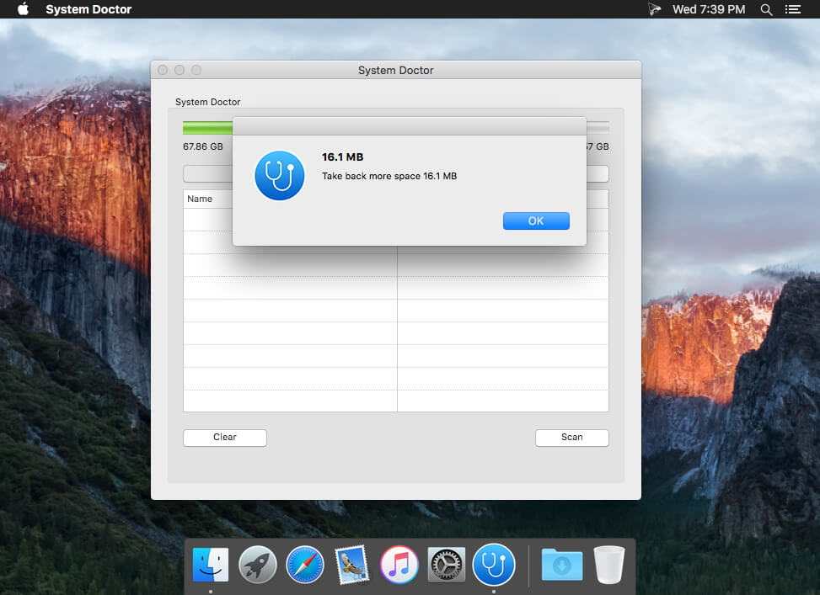
Task: Click the bird status icon in the menu bar
Action: (654, 9)
